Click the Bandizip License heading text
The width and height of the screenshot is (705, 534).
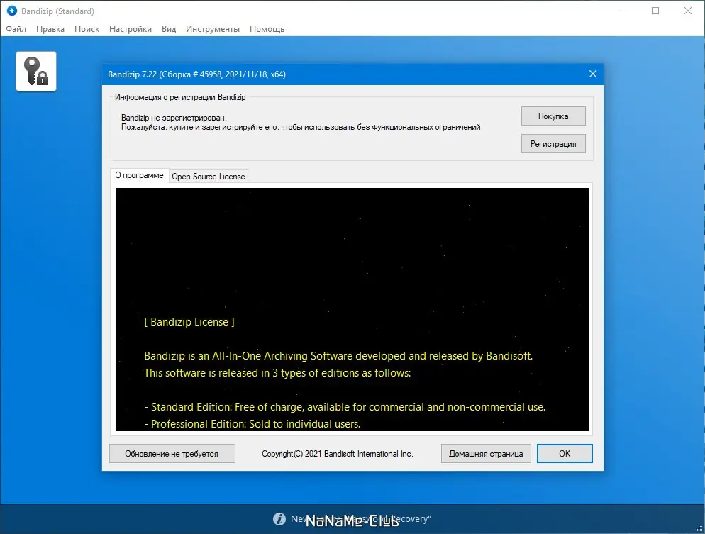click(189, 322)
